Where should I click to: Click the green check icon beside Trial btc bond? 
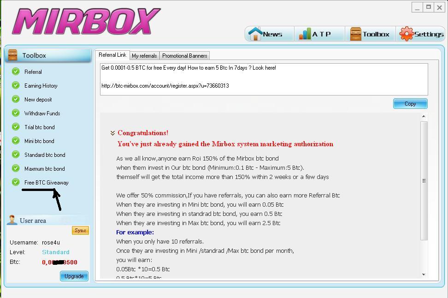[x=16, y=127]
